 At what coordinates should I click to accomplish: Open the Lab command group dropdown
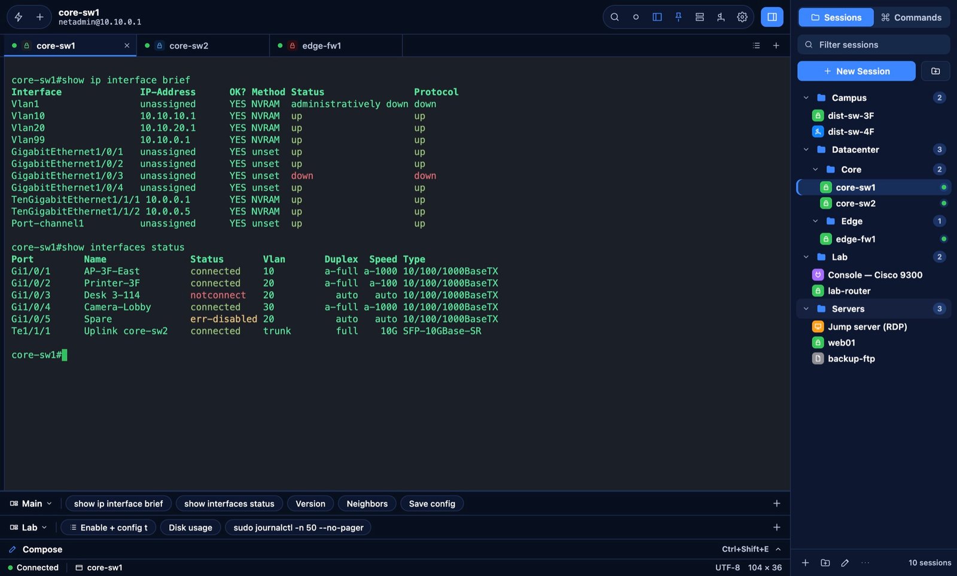point(29,528)
